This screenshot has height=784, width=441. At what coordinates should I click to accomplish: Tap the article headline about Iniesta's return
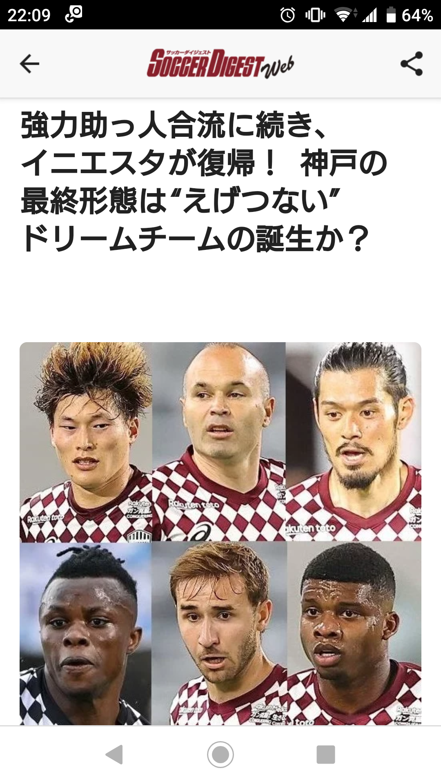(x=204, y=182)
